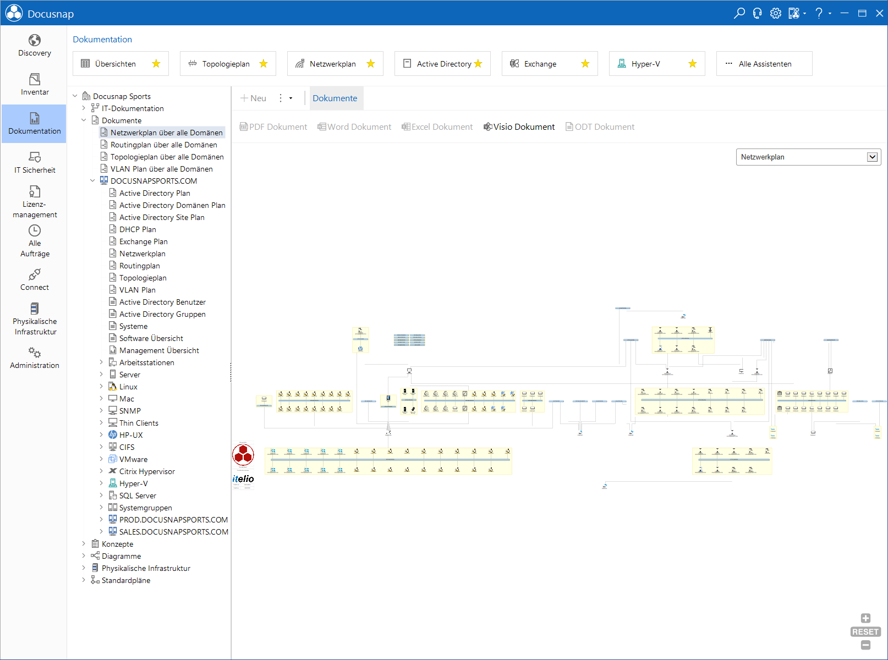
Task: Open the Discovery module in sidebar
Action: point(34,46)
